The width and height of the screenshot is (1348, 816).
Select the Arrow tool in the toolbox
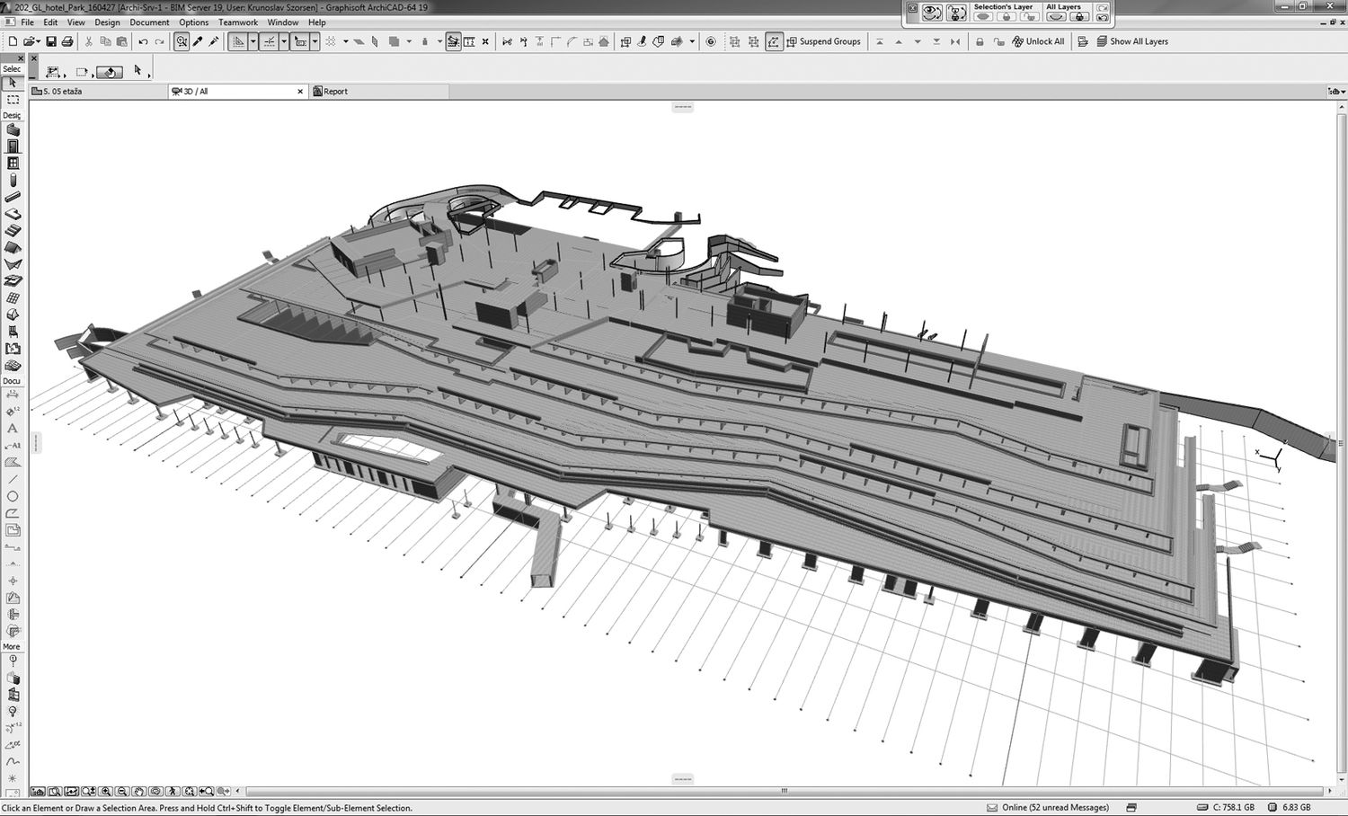[13, 83]
